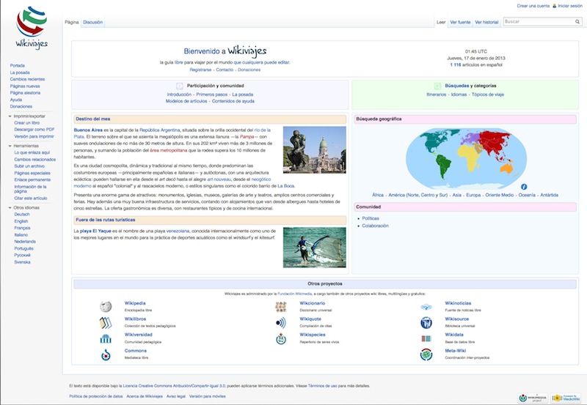Click Versión para imprimir link
Viewport: 587px width, 405px height.
[x=34, y=136]
